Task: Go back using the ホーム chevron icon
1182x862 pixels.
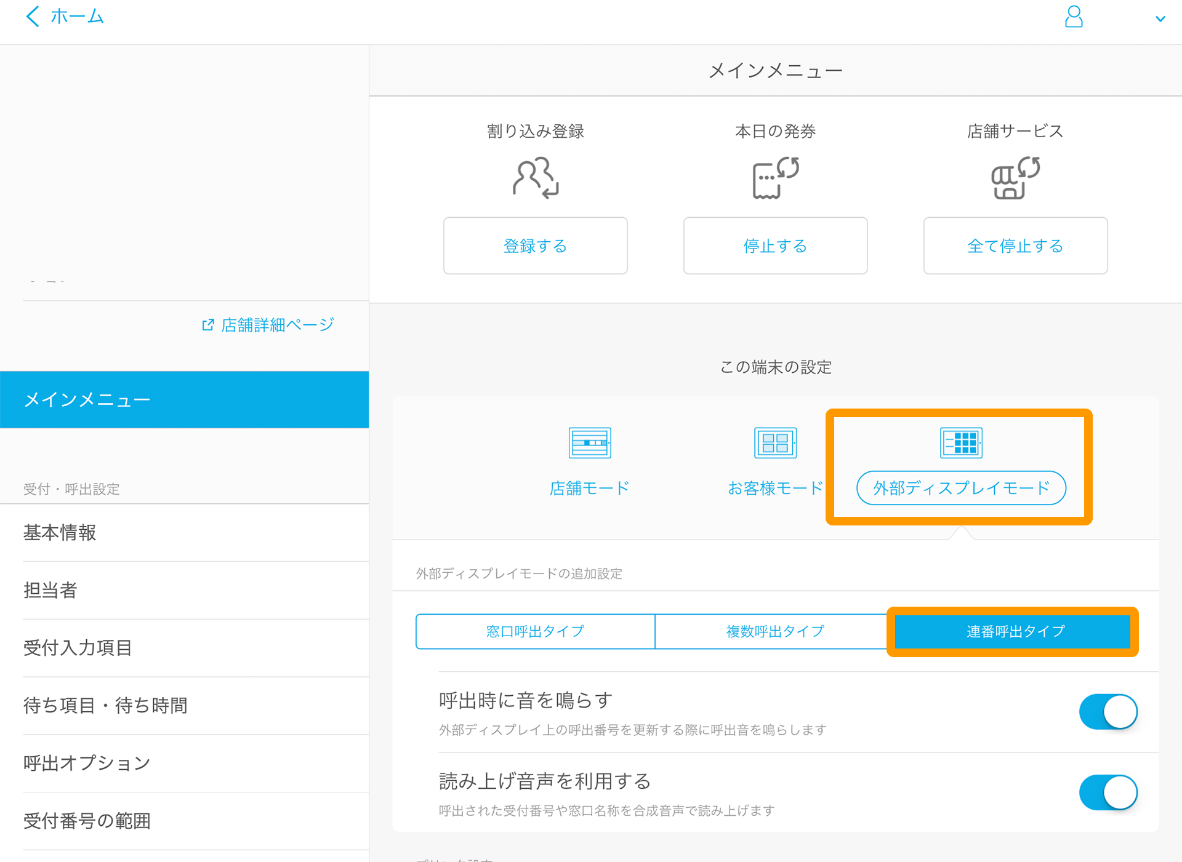Action: (33, 17)
